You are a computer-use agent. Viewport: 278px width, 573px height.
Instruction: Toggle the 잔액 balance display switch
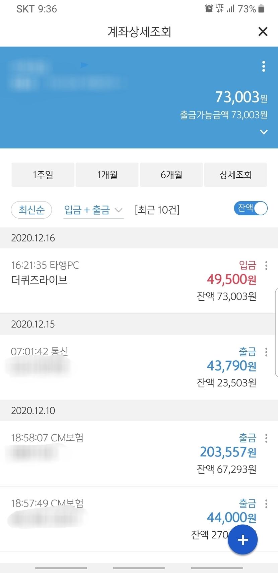tap(251, 208)
